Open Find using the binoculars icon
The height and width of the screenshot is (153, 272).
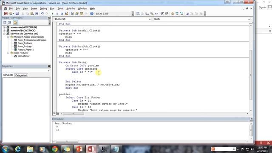click(37, 14)
